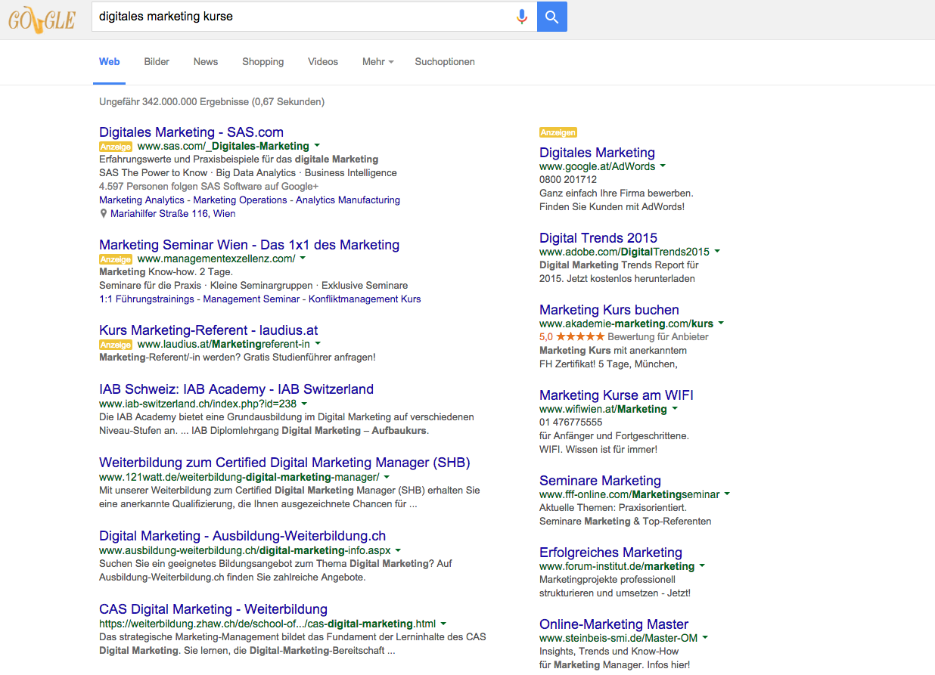Open the dropdown arrow next to www.sas.com URL
The height and width of the screenshot is (675, 935).
pos(317,146)
